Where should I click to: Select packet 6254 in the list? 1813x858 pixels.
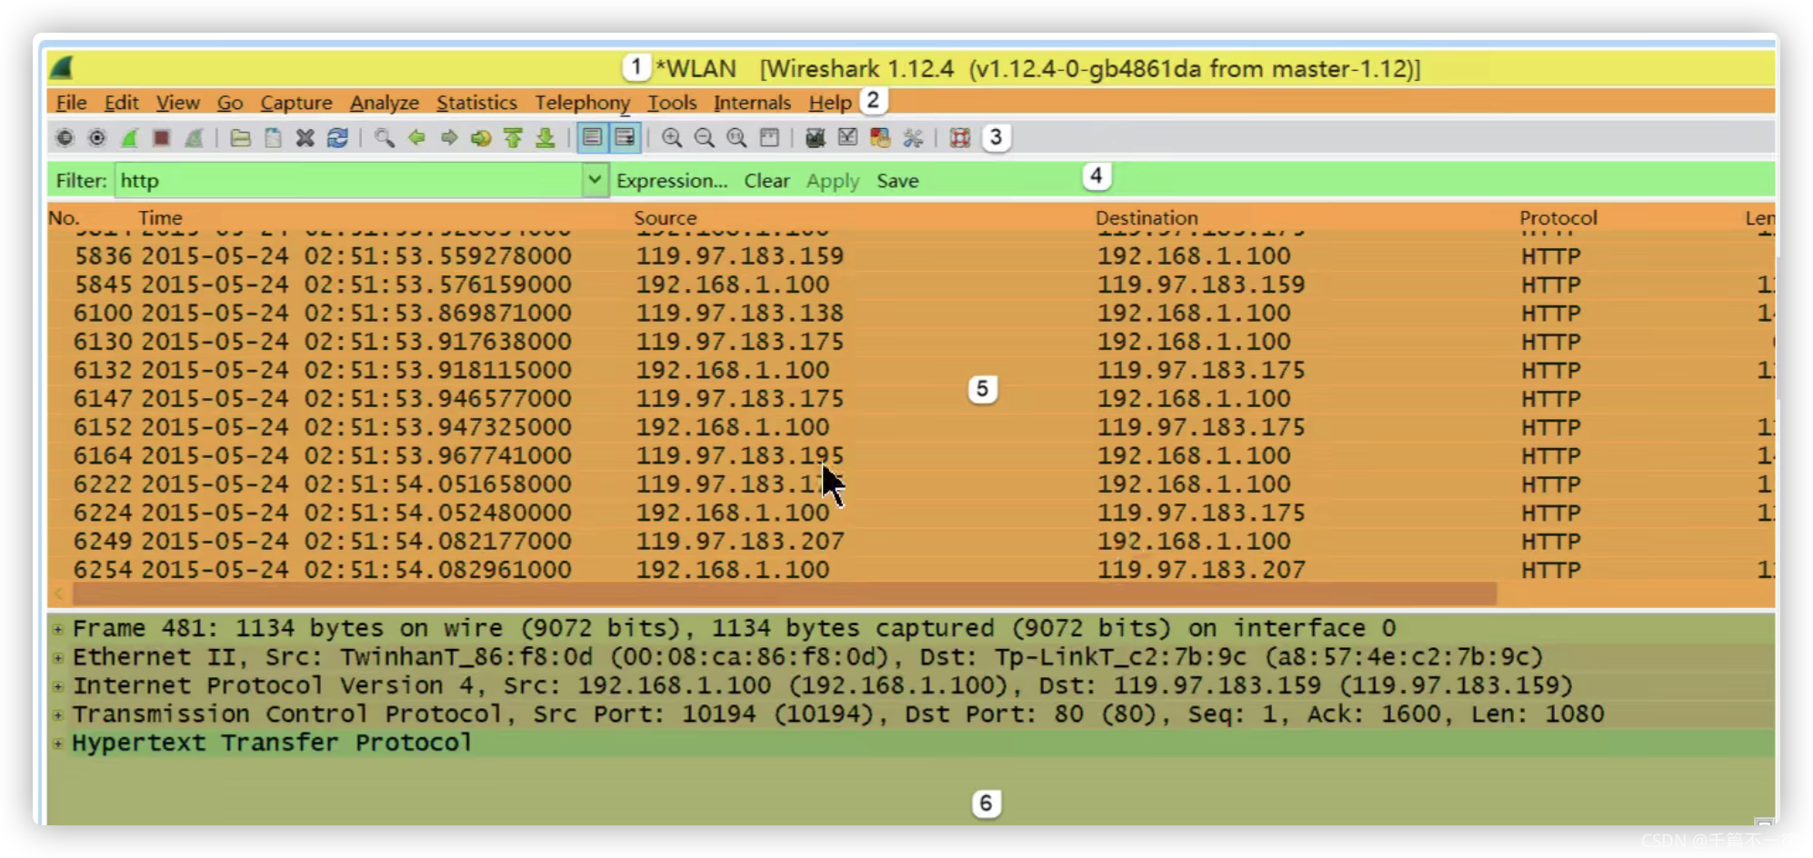(911, 570)
